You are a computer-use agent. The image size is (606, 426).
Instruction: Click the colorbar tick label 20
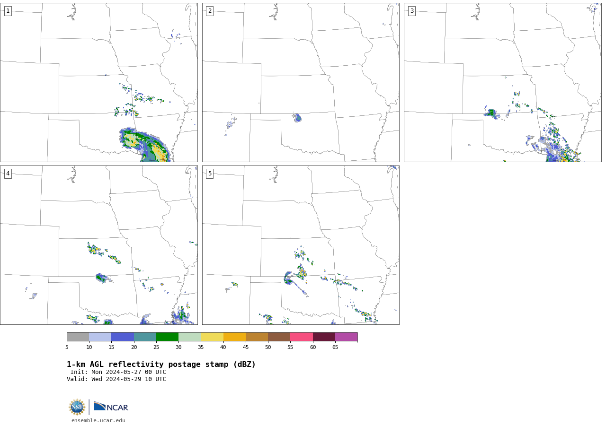pyautogui.click(x=134, y=347)
